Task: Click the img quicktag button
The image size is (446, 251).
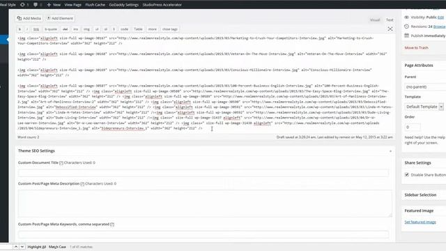Action: pos(86,29)
